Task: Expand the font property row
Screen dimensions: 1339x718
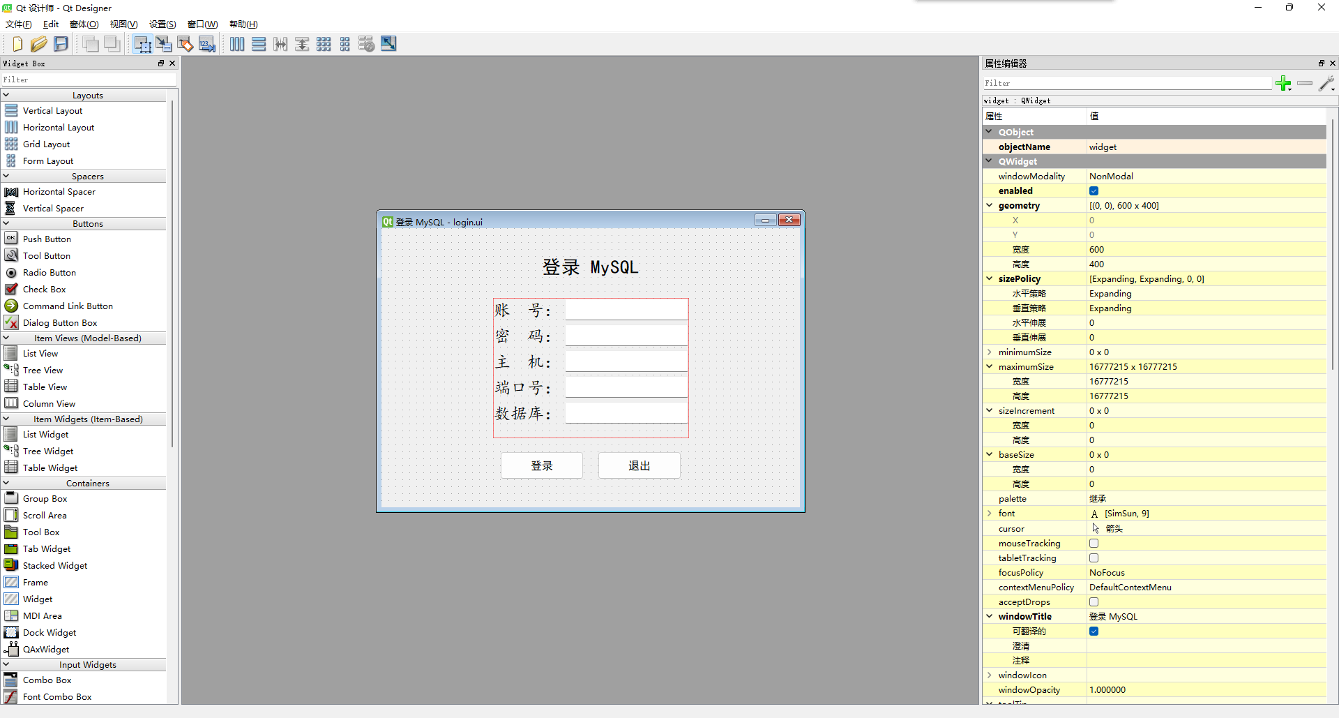Action: tap(990, 513)
